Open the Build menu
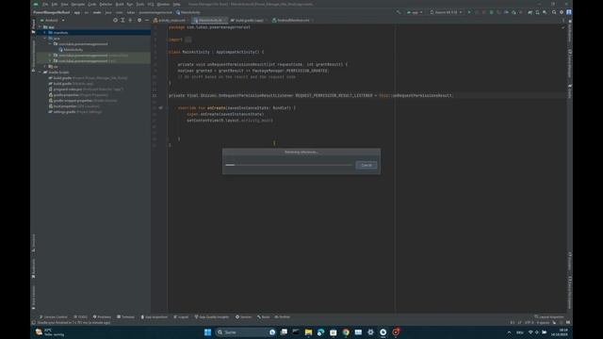Image resolution: width=603 pixels, height=339 pixels. click(120, 4)
